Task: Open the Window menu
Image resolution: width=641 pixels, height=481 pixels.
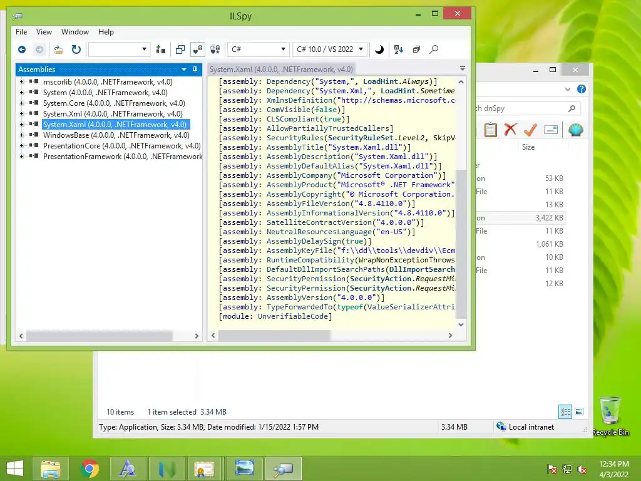Action: point(75,32)
